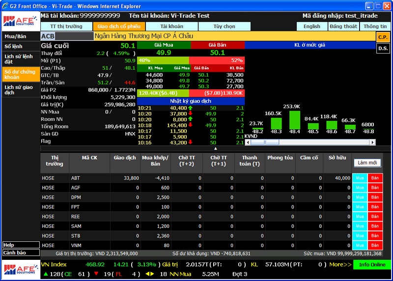Click the green 48.4 price volume bar
The width and height of the screenshot is (393, 281).
[294, 119]
